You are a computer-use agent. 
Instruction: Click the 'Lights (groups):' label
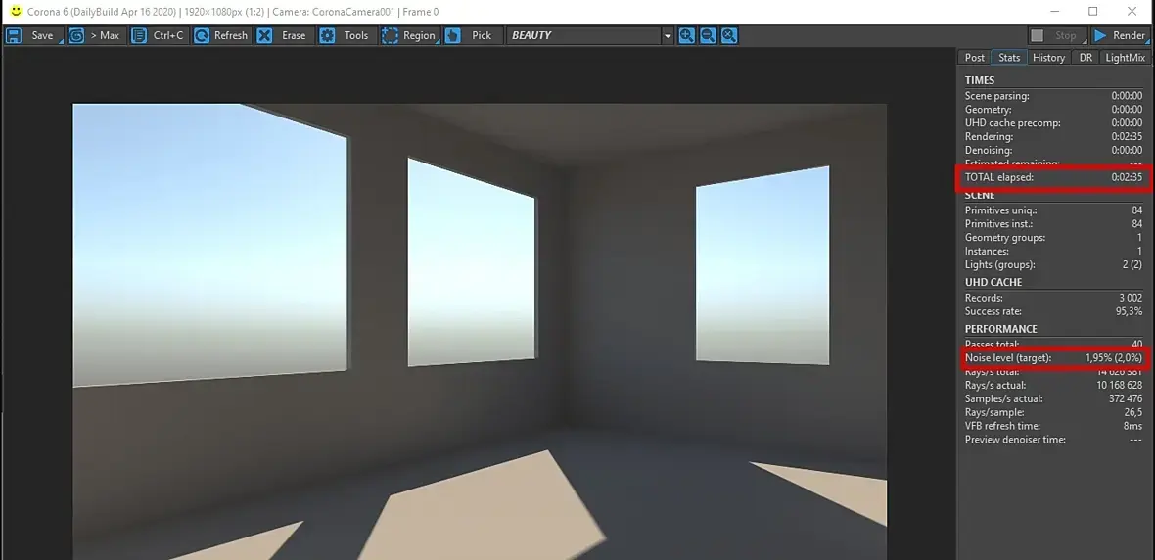coord(1000,264)
